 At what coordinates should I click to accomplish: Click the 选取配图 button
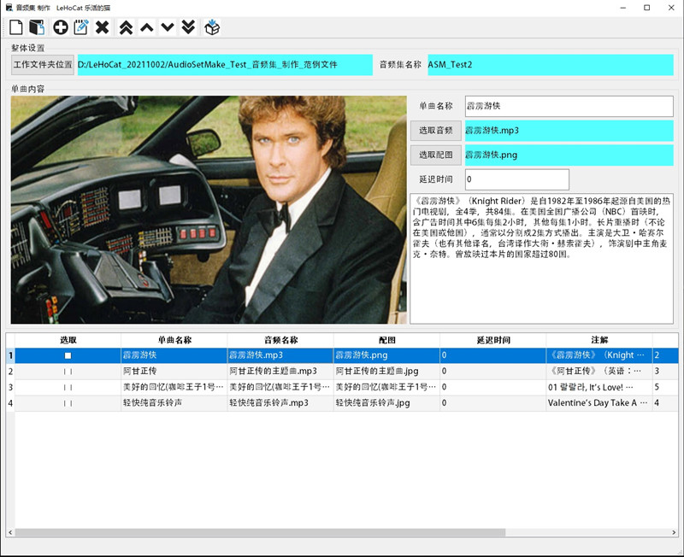(436, 155)
